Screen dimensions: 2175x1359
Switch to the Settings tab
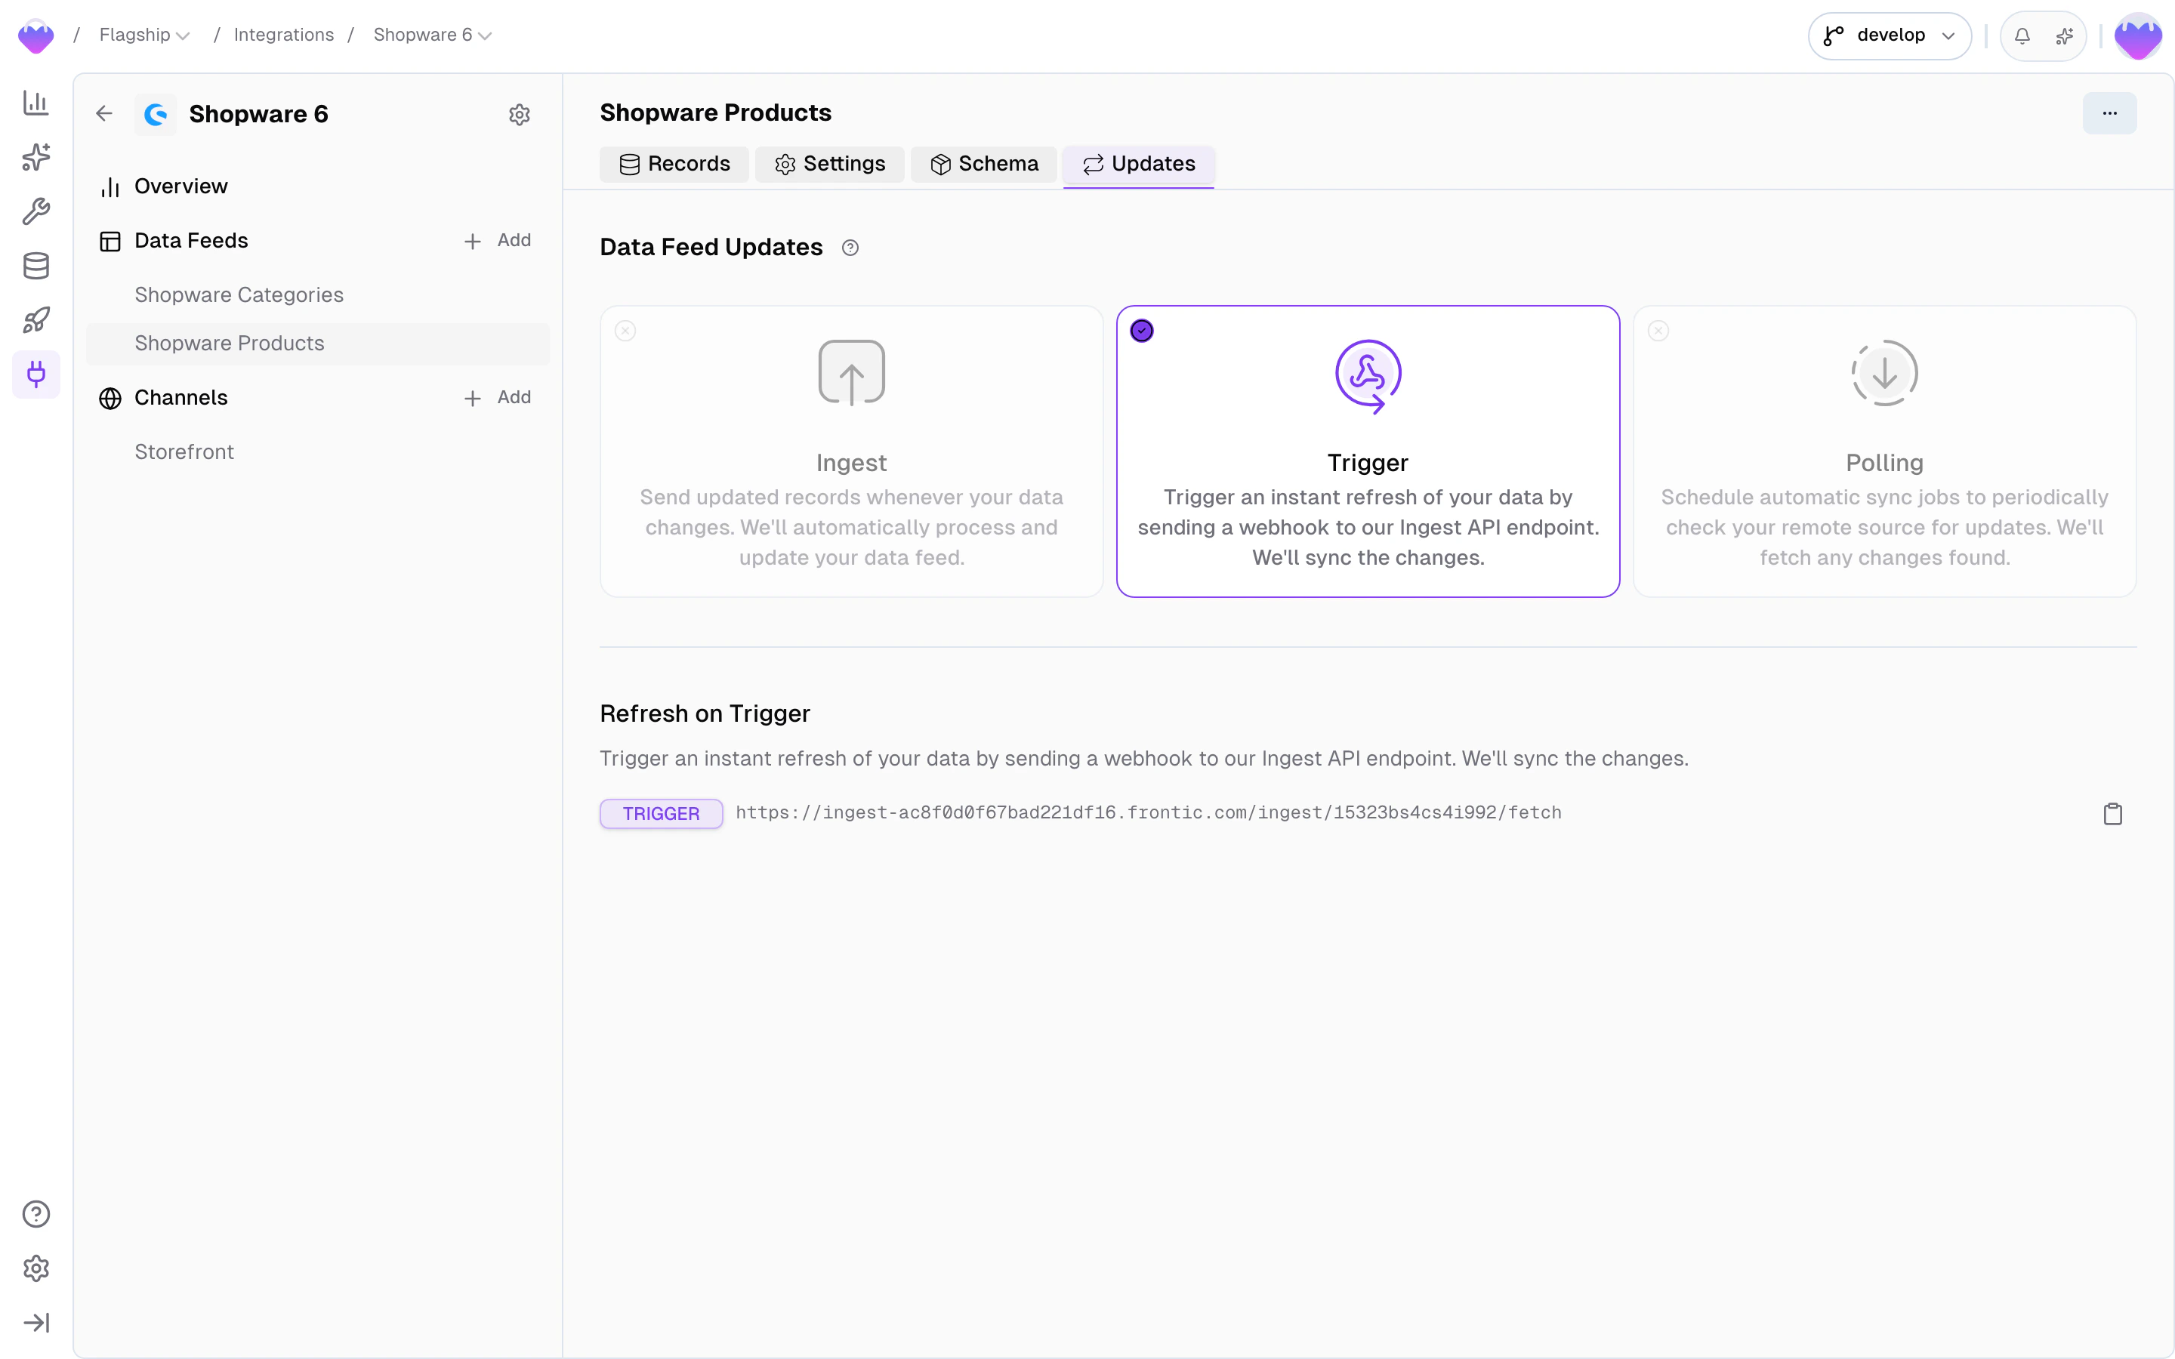[x=829, y=165]
